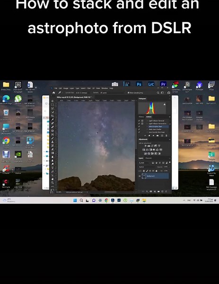Click the Share icon in Photoshop options bar
This screenshot has height=284, width=219.
pyautogui.click(x=169, y=93)
